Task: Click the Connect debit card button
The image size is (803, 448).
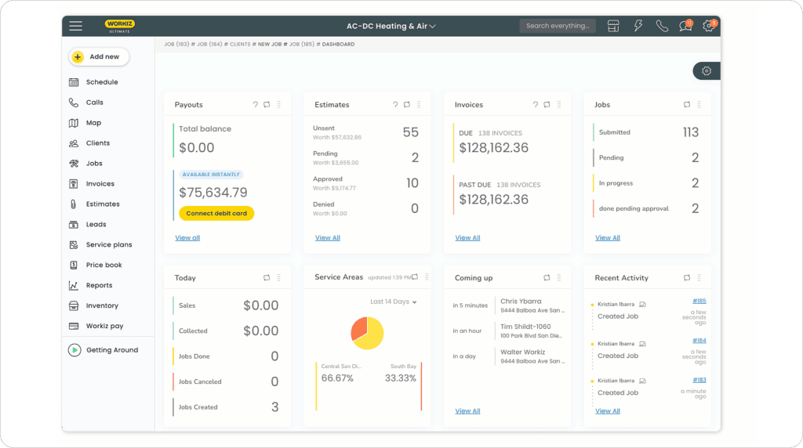Action: pyautogui.click(x=216, y=213)
